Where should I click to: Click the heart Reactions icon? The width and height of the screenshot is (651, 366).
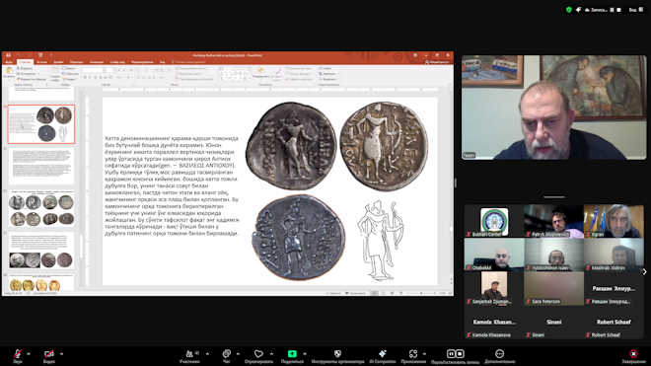pyautogui.click(x=258, y=354)
